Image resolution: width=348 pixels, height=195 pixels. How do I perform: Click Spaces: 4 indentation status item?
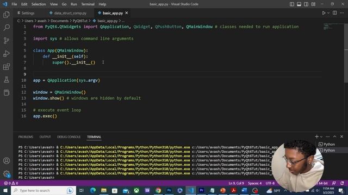255,183
